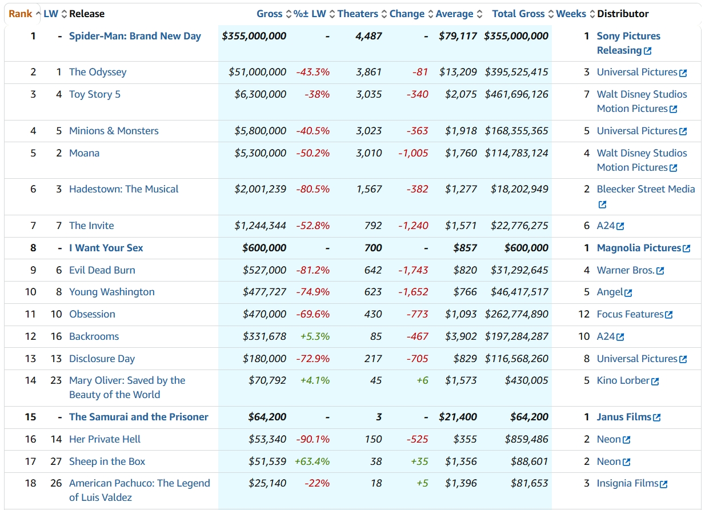
Task: Open Sheep in the Box release link
Action: (107, 461)
